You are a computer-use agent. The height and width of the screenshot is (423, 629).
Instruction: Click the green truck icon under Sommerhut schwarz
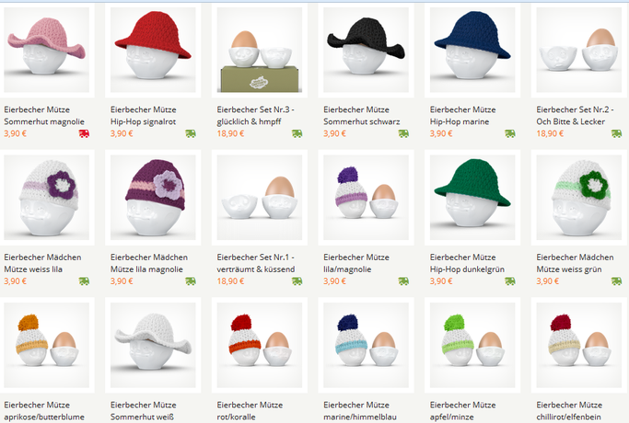click(x=403, y=133)
